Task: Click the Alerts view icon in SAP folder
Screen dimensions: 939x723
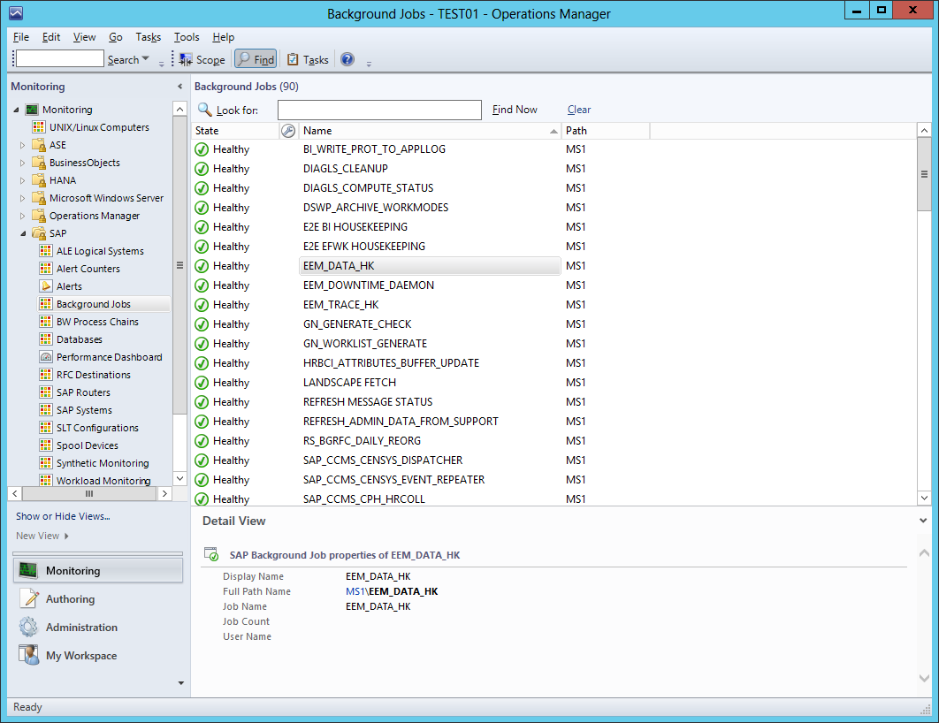Action: pyautogui.click(x=45, y=286)
